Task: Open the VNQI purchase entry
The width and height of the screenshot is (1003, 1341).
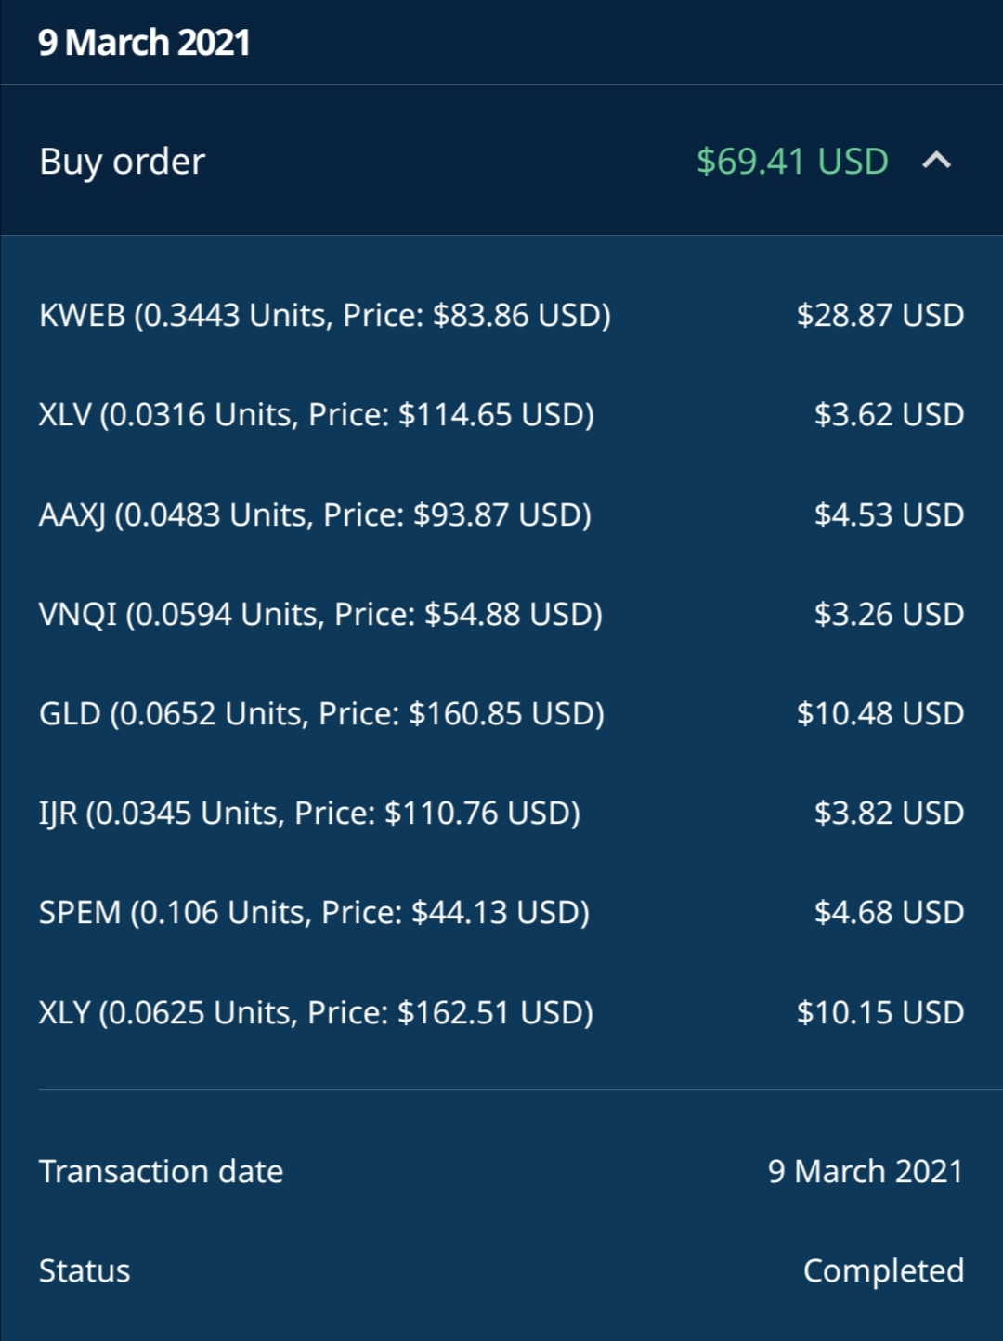Action: 501,614
